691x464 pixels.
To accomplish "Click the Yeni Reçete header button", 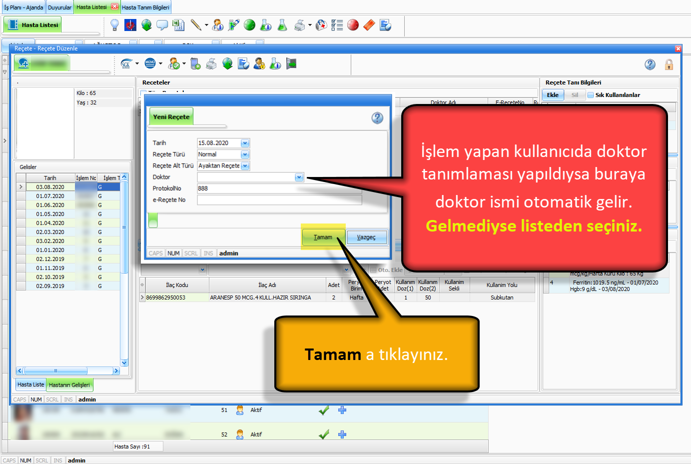I will [171, 116].
